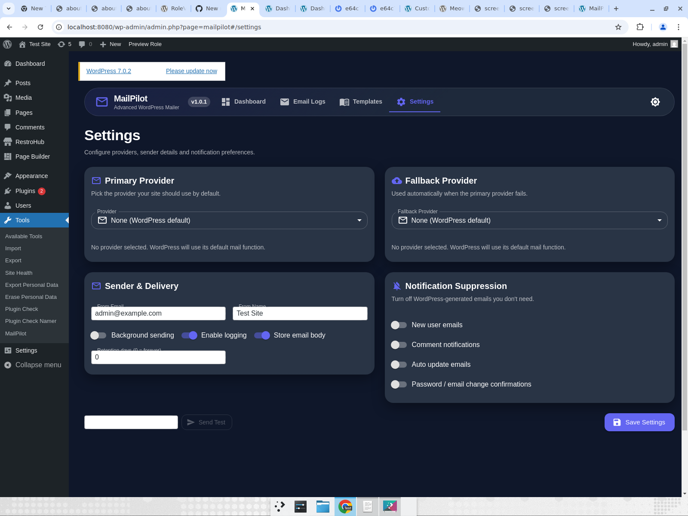Toggle Comment notifications suppression

click(399, 345)
